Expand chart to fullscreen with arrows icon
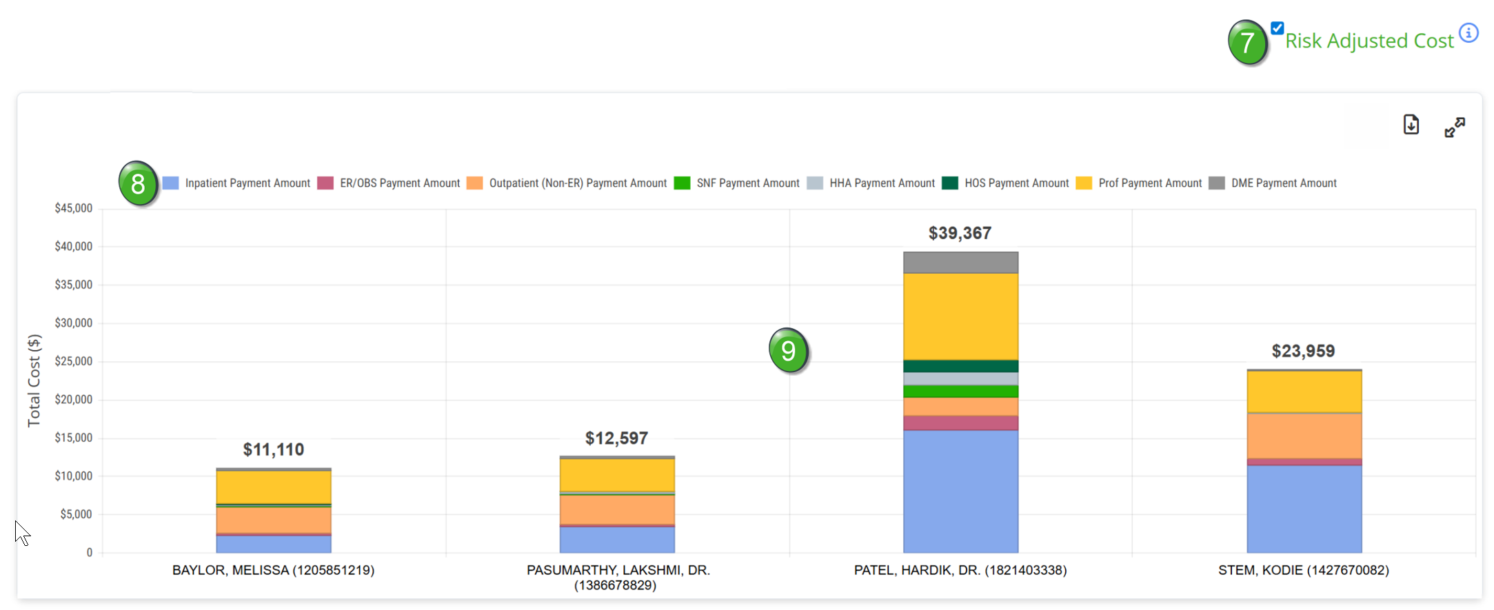1494x610 pixels. 1454,128
